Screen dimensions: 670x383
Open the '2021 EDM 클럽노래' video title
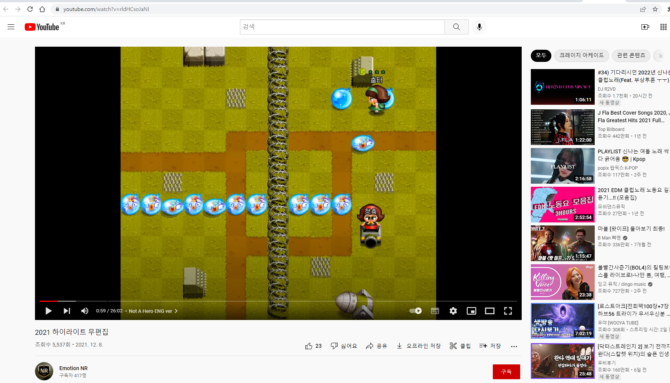tap(634, 194)
